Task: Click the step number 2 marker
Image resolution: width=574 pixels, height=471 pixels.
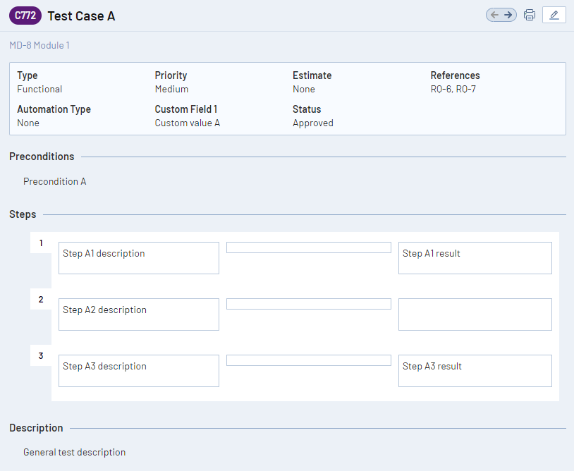Action: coord(41,300)
